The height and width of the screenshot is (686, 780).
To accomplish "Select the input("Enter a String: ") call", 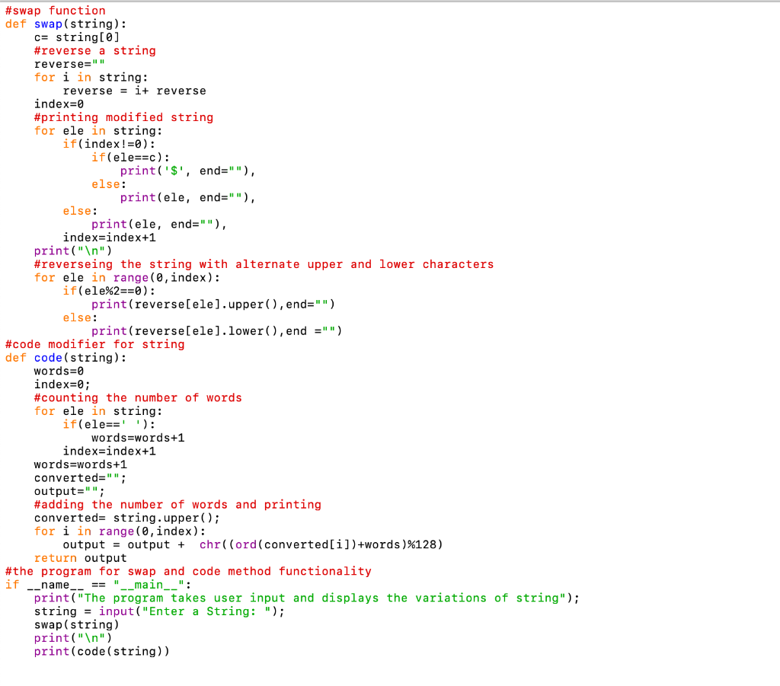I will [190, 611].
